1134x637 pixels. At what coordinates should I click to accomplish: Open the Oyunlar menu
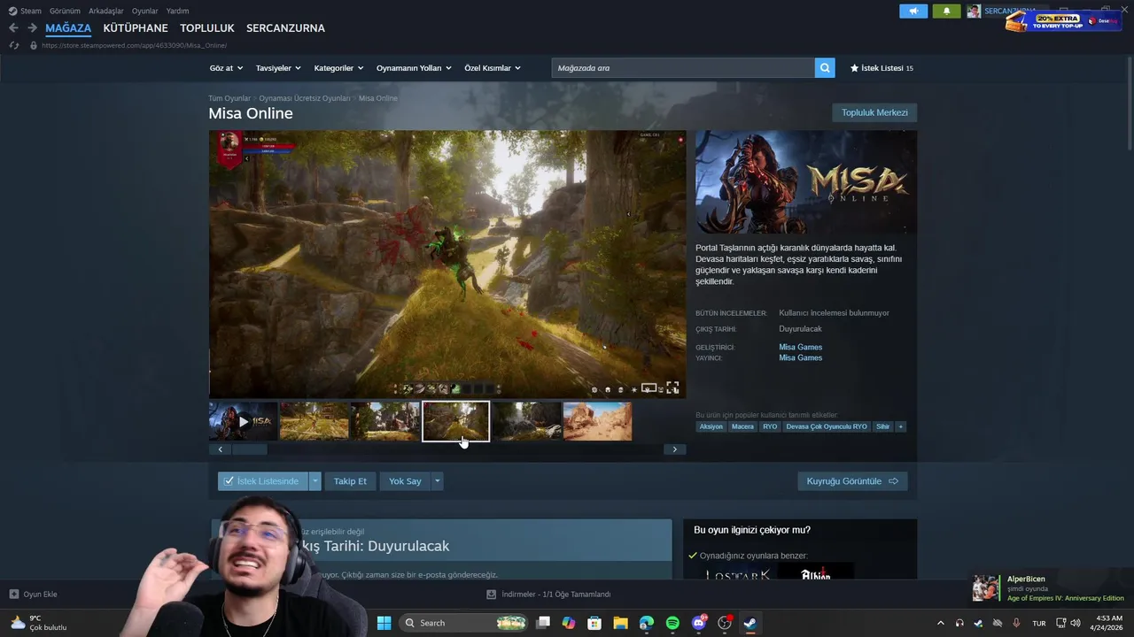click(145, 11)
